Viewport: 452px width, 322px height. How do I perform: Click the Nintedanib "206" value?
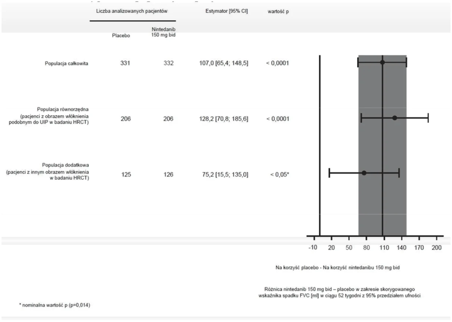pos(168,118)
